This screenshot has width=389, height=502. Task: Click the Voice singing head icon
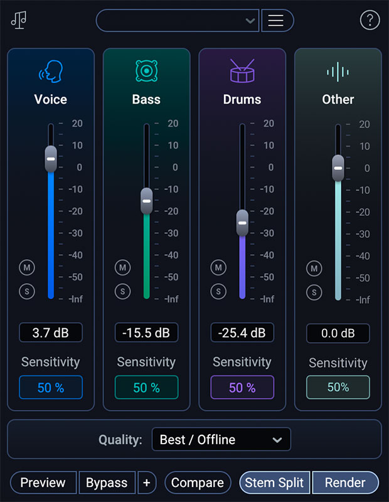pos(51,72)
